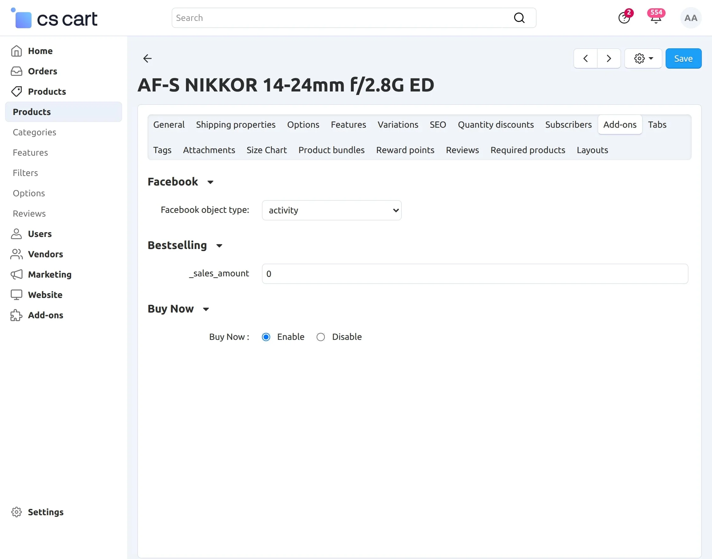The width and height of the screenshot is (712, 559).
Task: Open the gear actions dropdown
Action: click(643, 58)
